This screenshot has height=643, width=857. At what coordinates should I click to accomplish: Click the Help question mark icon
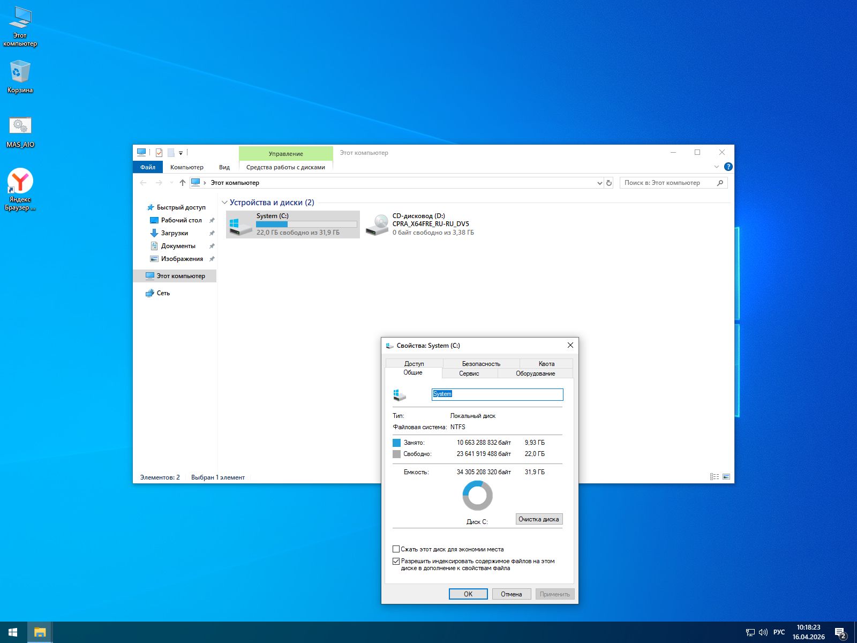pyautogui.click(x=728, y=167)
